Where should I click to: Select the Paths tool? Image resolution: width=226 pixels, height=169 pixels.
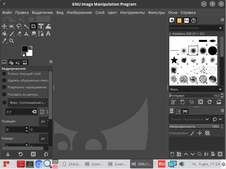click(x=41, y=34)
